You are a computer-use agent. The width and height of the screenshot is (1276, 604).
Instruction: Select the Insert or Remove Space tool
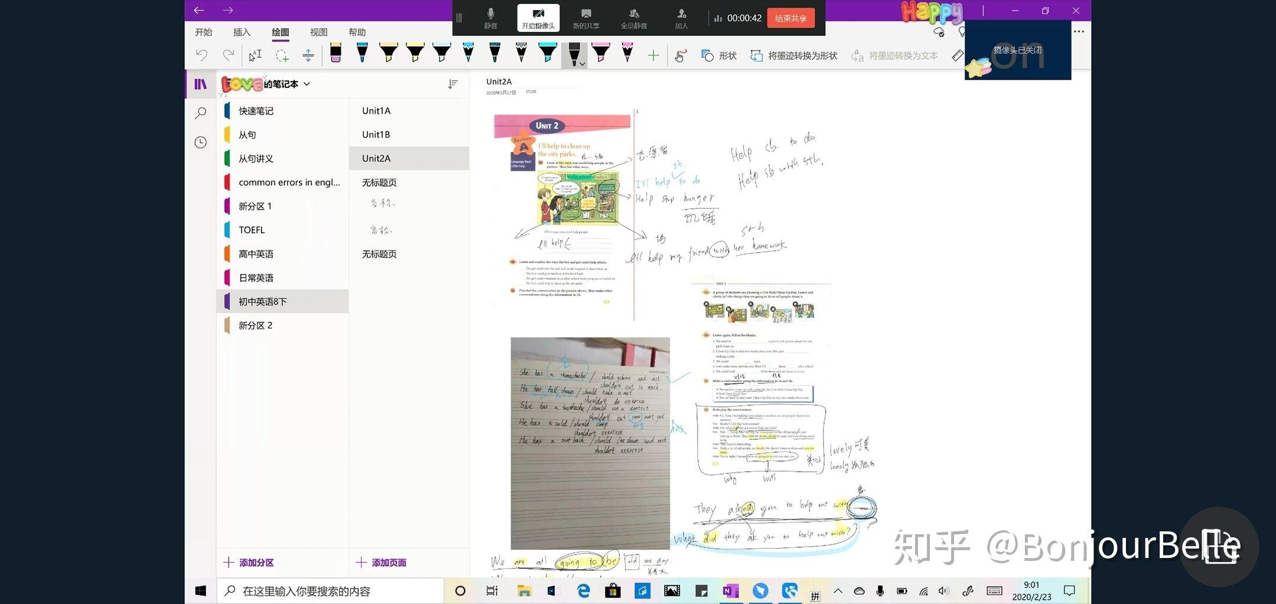(308, 55)
